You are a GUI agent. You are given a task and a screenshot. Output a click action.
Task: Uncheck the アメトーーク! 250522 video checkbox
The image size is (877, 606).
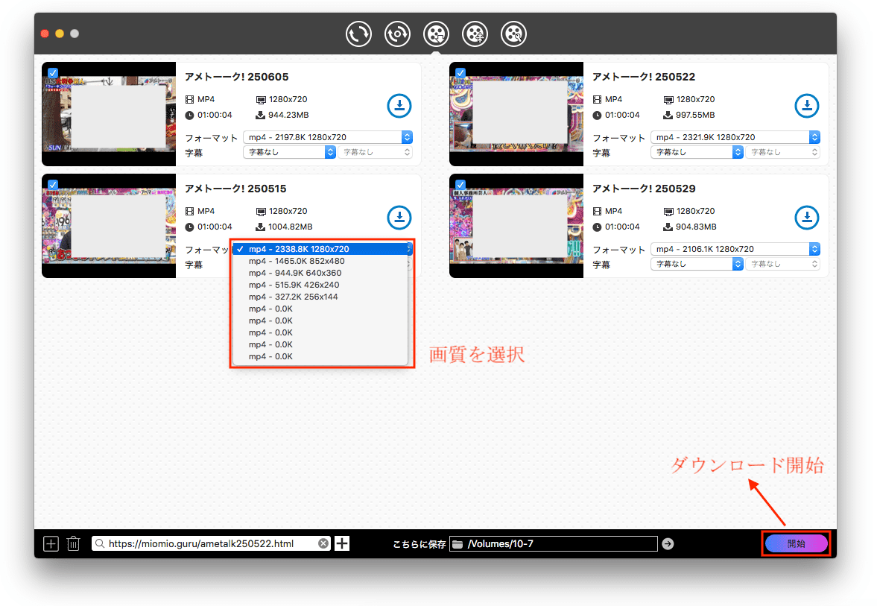coord(460,73)
